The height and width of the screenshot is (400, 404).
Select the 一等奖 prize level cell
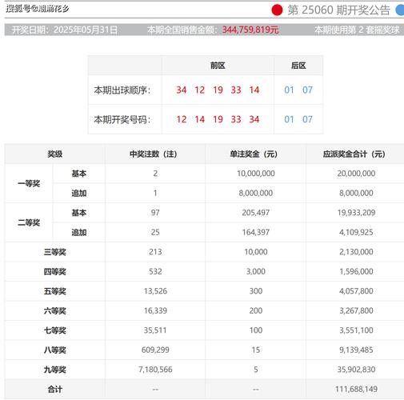pyautogui.click(x=29, y=183)
